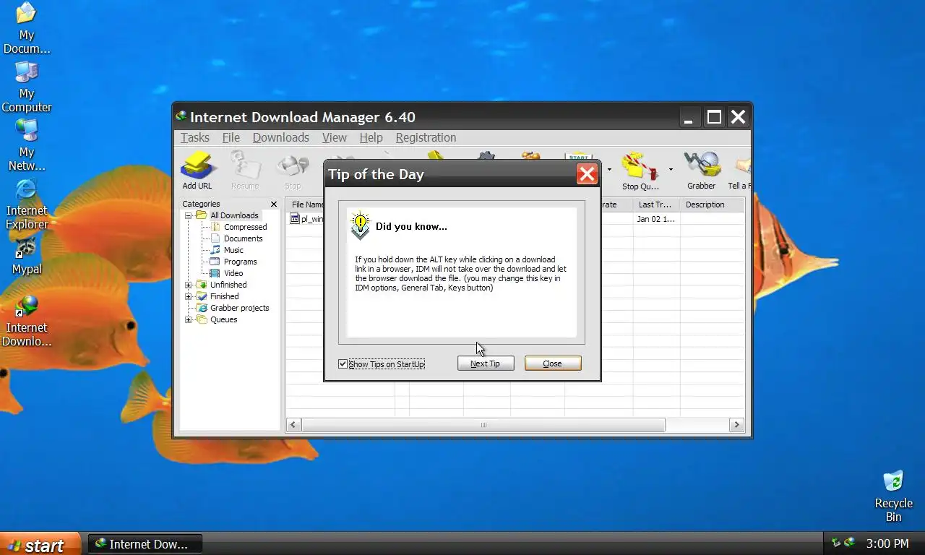Open the File menu
This screenshot has width=925, height=555.
click(231, 137)
